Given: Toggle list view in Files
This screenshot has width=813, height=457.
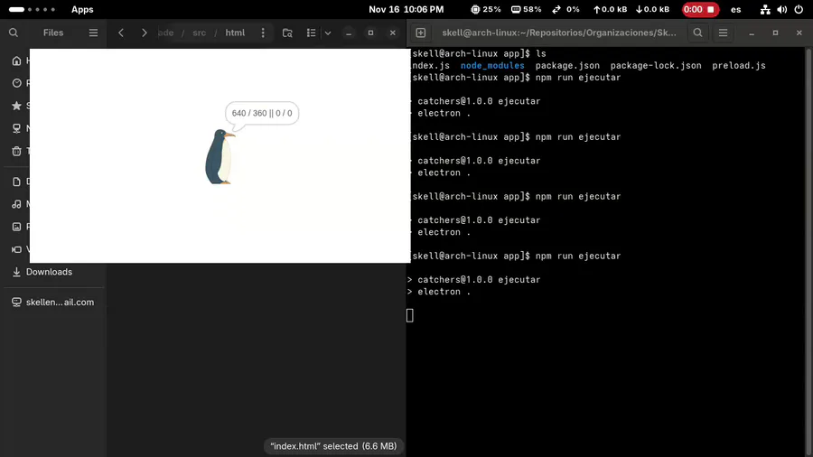Looking at the screenshot, I should pos(311,33).
